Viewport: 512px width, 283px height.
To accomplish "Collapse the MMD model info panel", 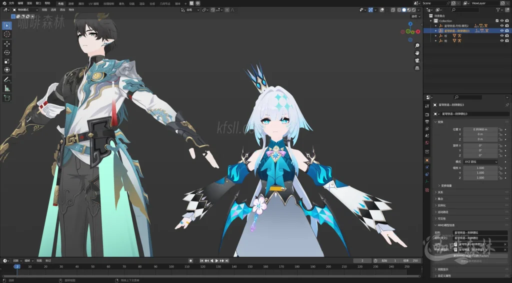I will pos(444,225).
